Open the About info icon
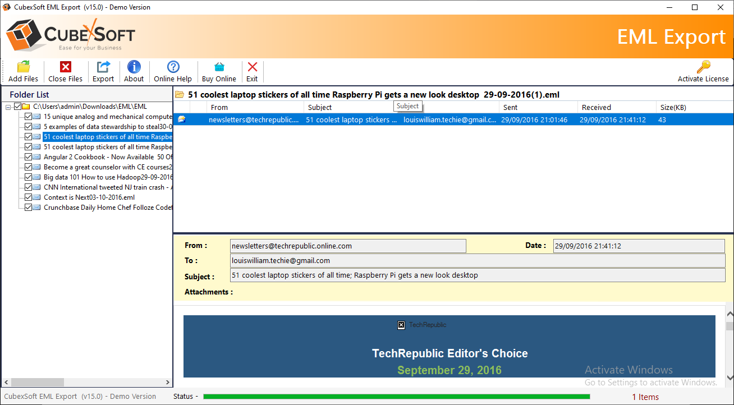 tap(134, 67)
